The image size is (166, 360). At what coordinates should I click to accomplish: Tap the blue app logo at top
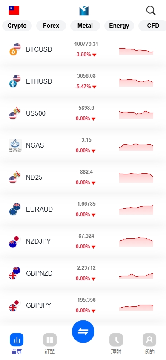pyautogui.click(x=84, y=11)
